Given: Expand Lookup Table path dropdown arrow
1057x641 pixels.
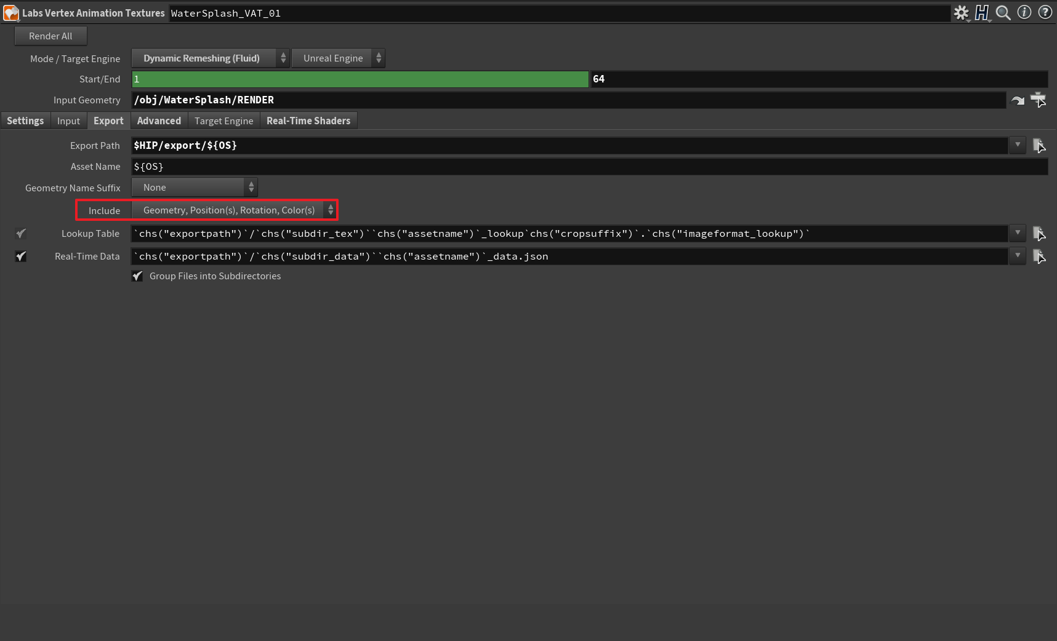Looking at the screenshot, I should click(1018, 233).
